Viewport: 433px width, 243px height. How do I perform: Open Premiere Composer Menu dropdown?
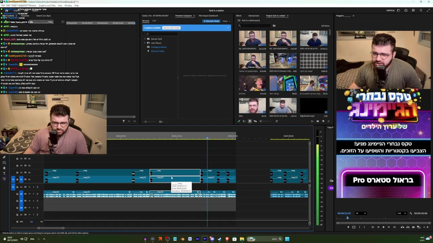[x=226, y=21]
